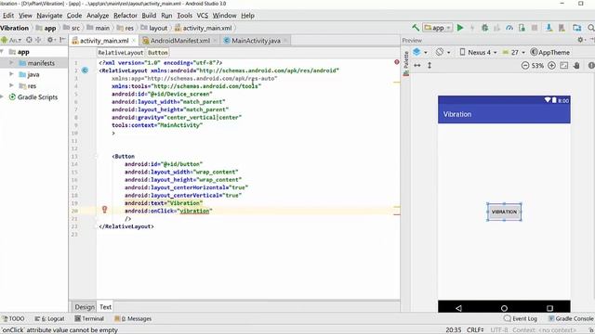Open the Terminal tool window
The width and height of the screenshot is (595, 334).
point(89,319)
